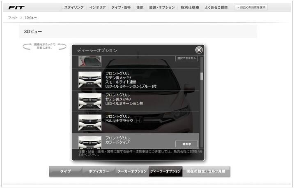Switch to the ボディカラー tab
The image size is (294, 189).
pyautogui.click(x=99, y=171)
